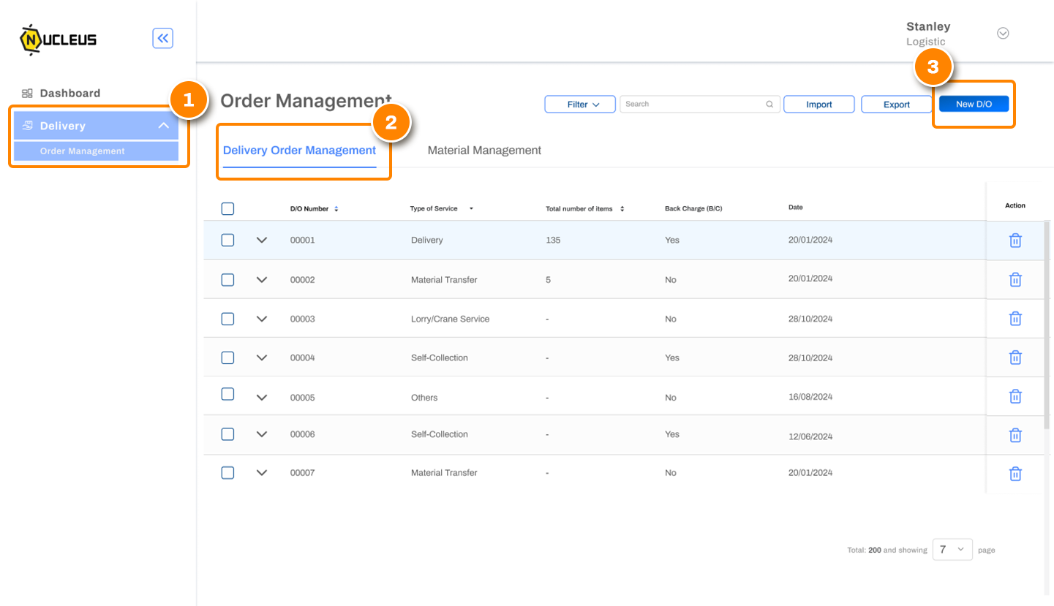This screenshot has height=606, width=1054.
Task: Click the Stanley user name
Action: pyautogui.click(x=928, y=26)
